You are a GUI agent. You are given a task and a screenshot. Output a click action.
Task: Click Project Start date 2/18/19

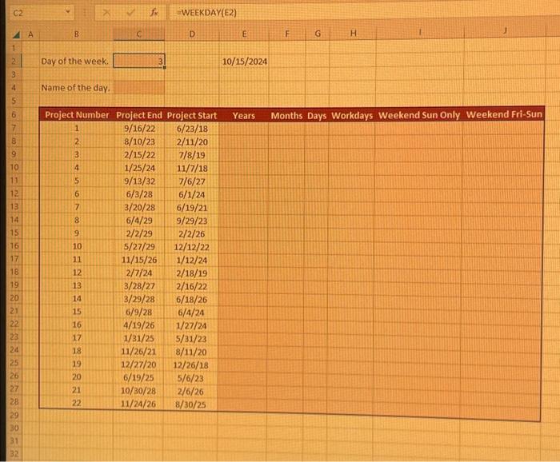(192, 273)
